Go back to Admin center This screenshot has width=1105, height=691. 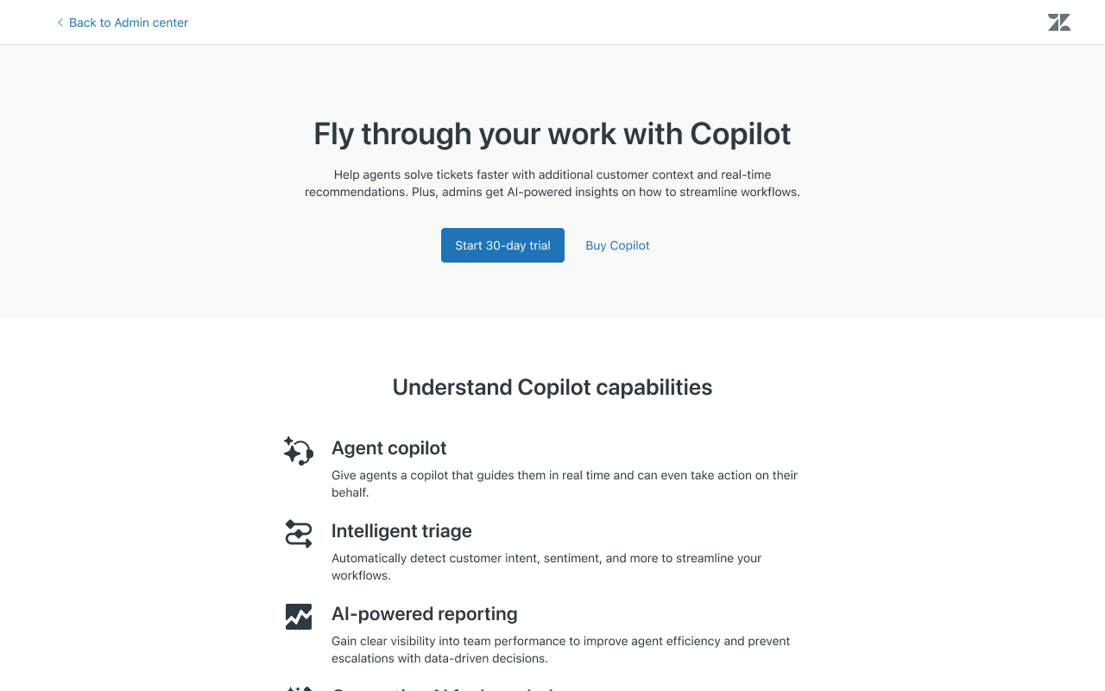point(128,22)
